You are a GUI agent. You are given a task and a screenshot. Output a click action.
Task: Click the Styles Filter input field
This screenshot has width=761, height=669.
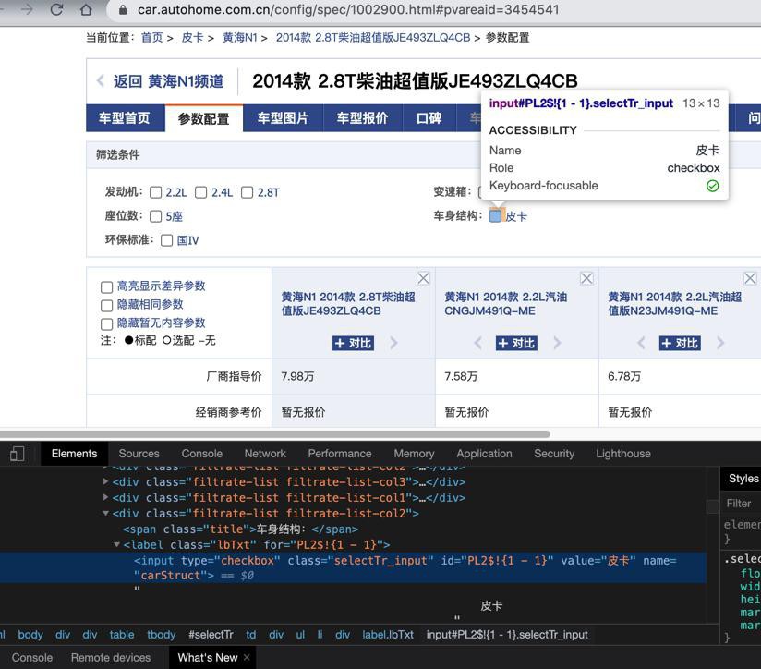point(741,504)
